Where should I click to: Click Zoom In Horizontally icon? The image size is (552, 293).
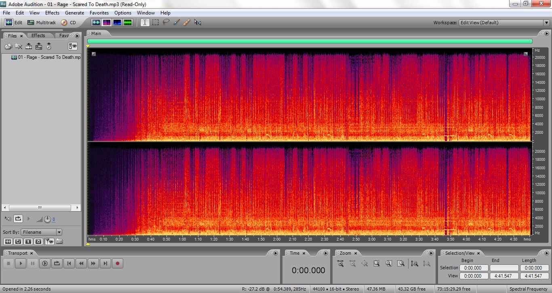340,264
